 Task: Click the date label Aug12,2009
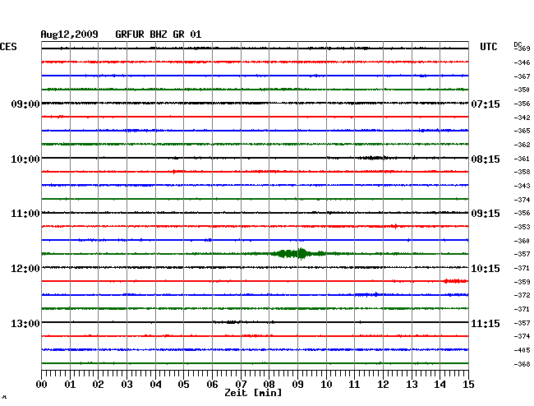point(70,35)
